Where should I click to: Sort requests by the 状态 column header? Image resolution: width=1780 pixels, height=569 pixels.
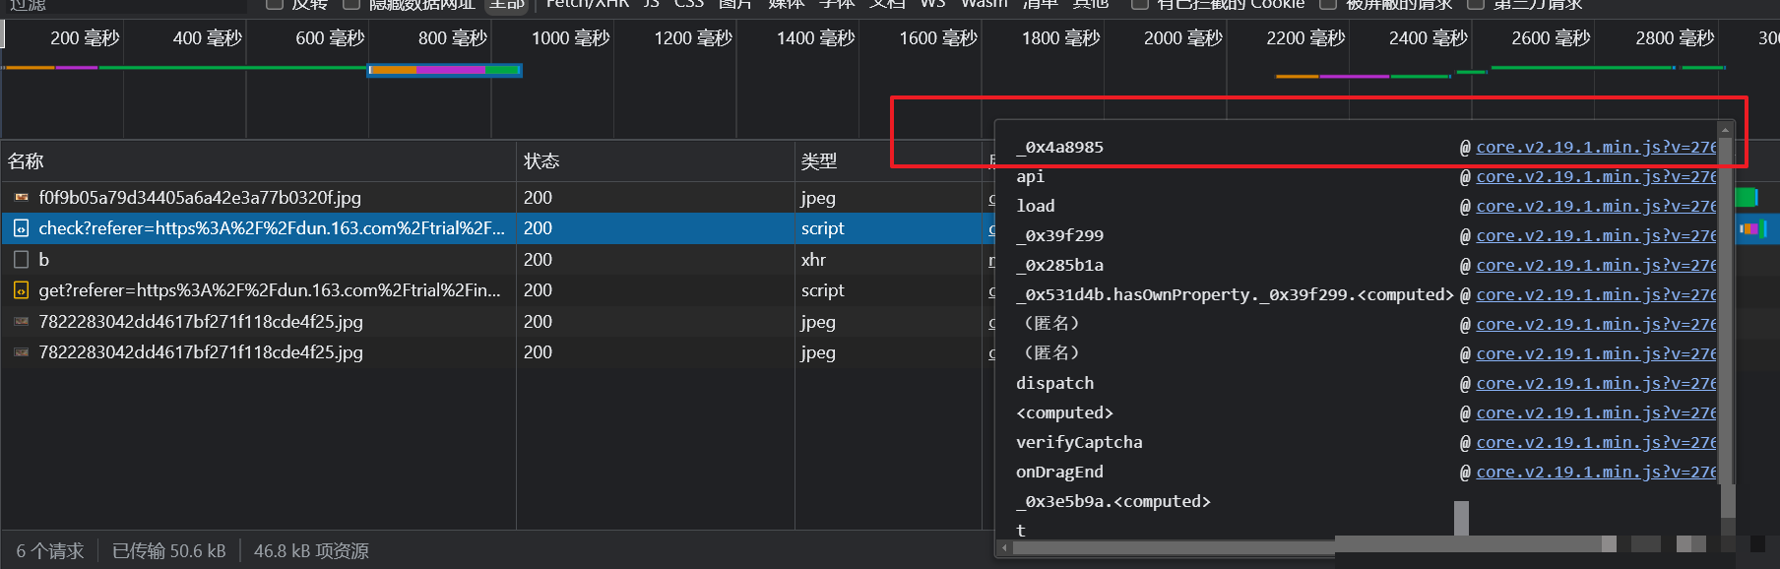click(541, 161)
